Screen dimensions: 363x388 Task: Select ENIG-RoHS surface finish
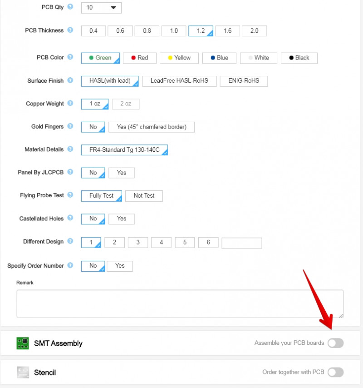click(244, 81)
